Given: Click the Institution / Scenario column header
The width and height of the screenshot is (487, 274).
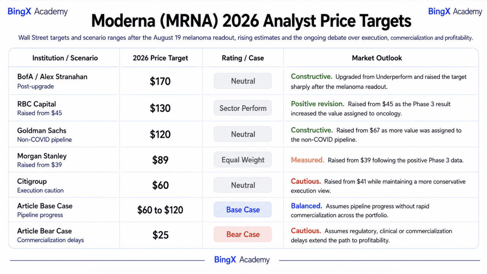Looking at the screenshot, I should click(x=65, y=58).
